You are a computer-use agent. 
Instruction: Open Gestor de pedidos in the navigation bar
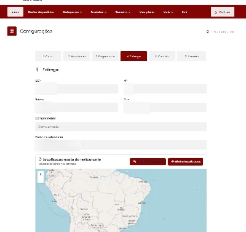tap(41, 12)
